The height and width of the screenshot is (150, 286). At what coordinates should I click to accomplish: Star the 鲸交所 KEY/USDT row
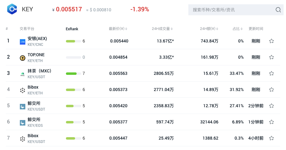271,106
